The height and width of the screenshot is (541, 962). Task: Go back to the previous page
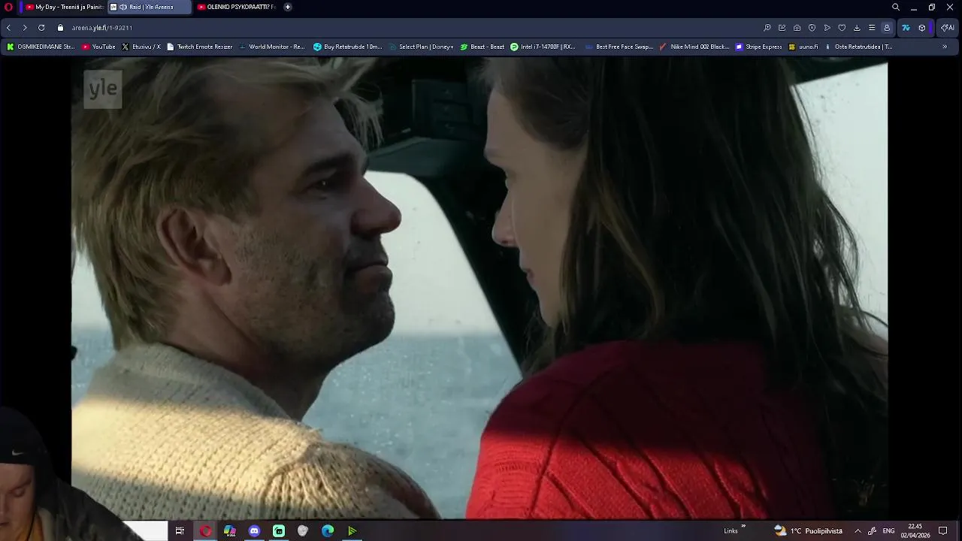[x=8, y=28]
